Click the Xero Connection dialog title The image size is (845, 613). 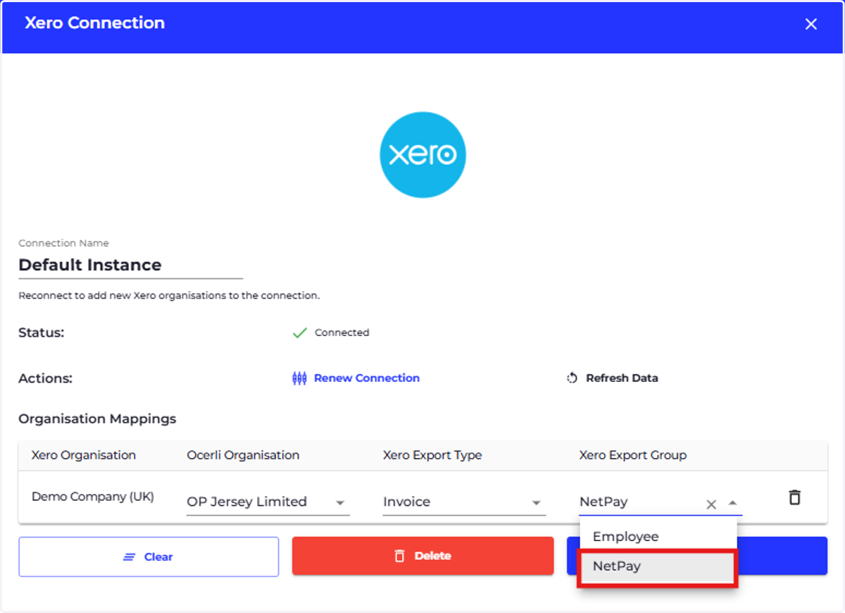[95, 23]
